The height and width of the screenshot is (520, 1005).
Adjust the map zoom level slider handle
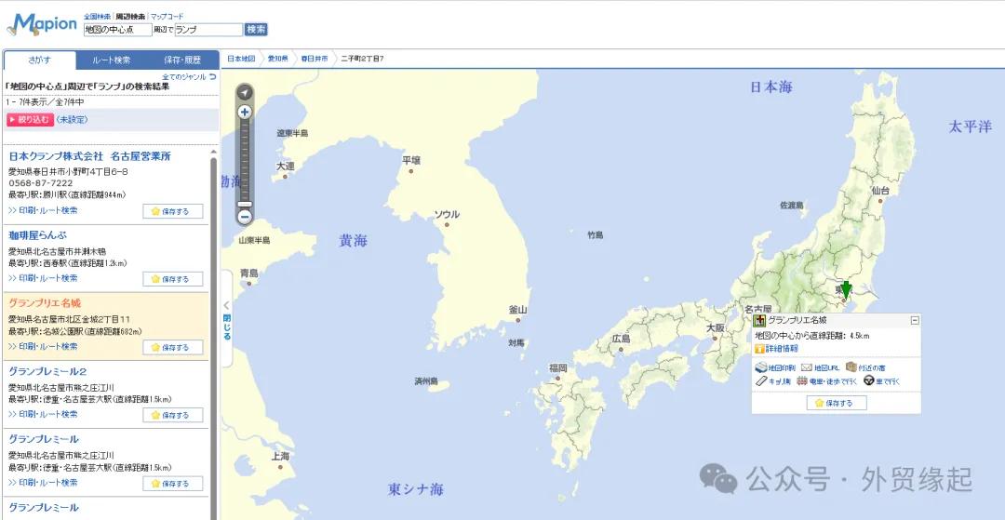click(x=245, y=204)
